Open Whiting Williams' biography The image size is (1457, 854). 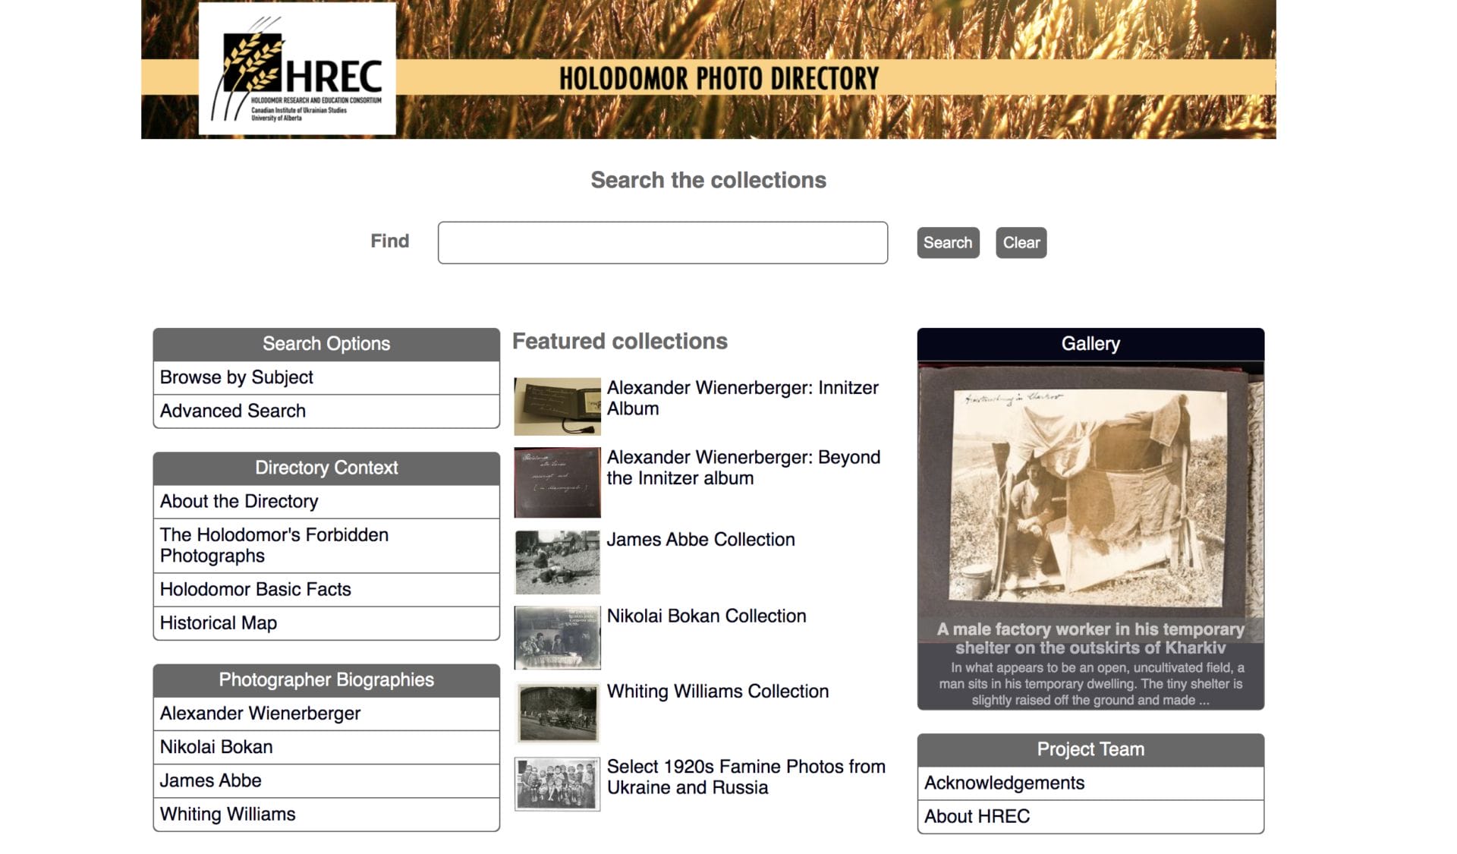coord(227,813)
